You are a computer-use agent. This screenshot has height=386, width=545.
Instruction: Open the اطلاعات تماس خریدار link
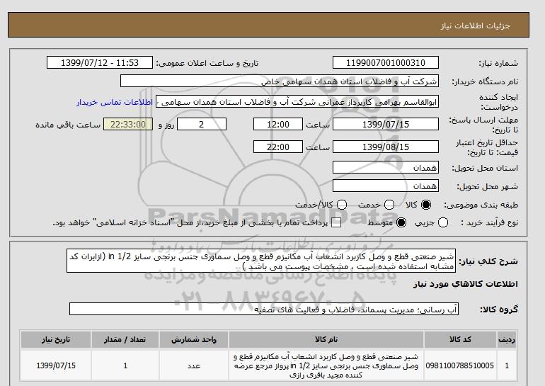click(x=115, y=103)
